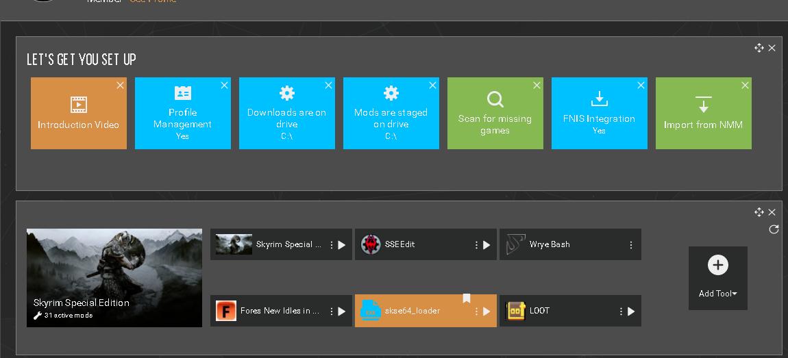788x358 pixels.
Task: Open the Add Tool dropdown
Action: tap(718, 294)
